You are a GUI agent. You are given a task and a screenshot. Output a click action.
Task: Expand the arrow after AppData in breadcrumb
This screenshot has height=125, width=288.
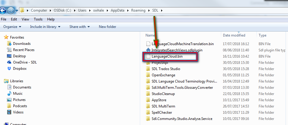(x=128, y=10)
